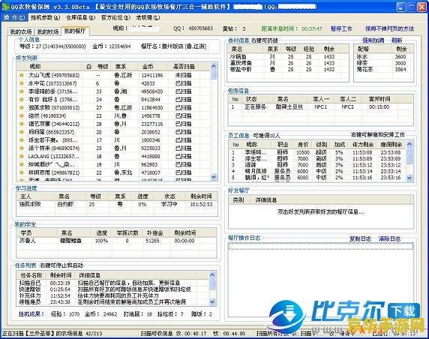The image size is (429, 339).
Task: Select the 我的餐厅 tab
Action: coord(75,31)
